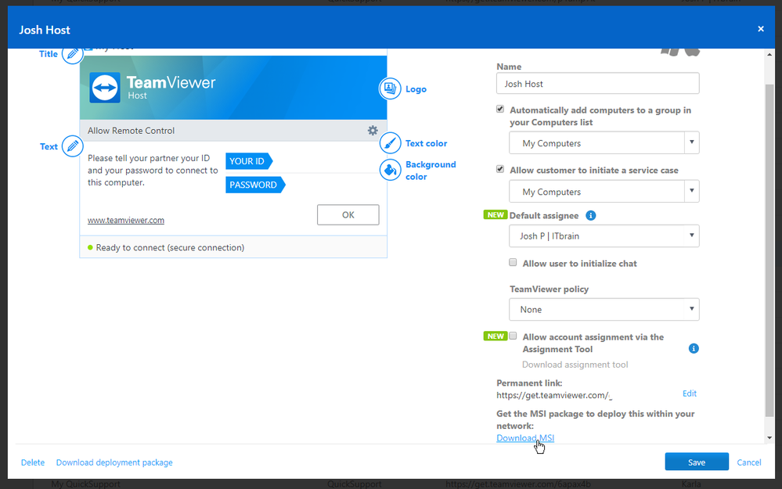Click the Logo label
This screenshot has width=782, height=489.
pyautogui.click(x=416, y=89)
